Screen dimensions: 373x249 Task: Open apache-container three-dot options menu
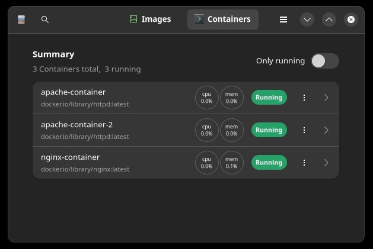tap(304, 98)
